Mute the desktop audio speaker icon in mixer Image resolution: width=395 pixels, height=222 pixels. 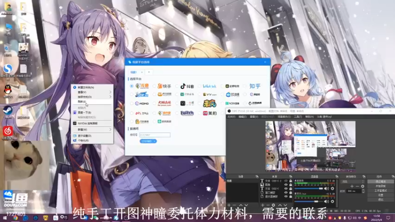326,188
